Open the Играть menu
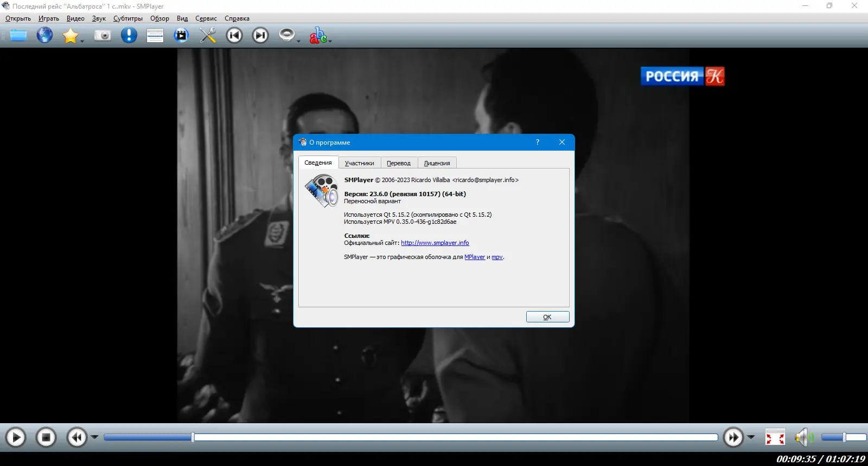The width and height of the screenshot is (868, 466). click(x=49, y=18)
